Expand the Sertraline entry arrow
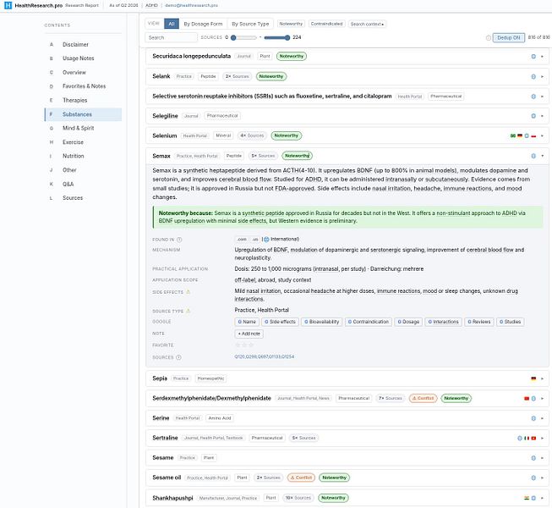The image size is (552, 508). [x=542, y=439]
